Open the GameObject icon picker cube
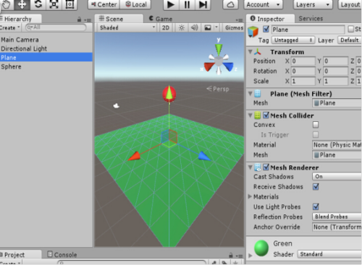 click(x=253, y=31)
